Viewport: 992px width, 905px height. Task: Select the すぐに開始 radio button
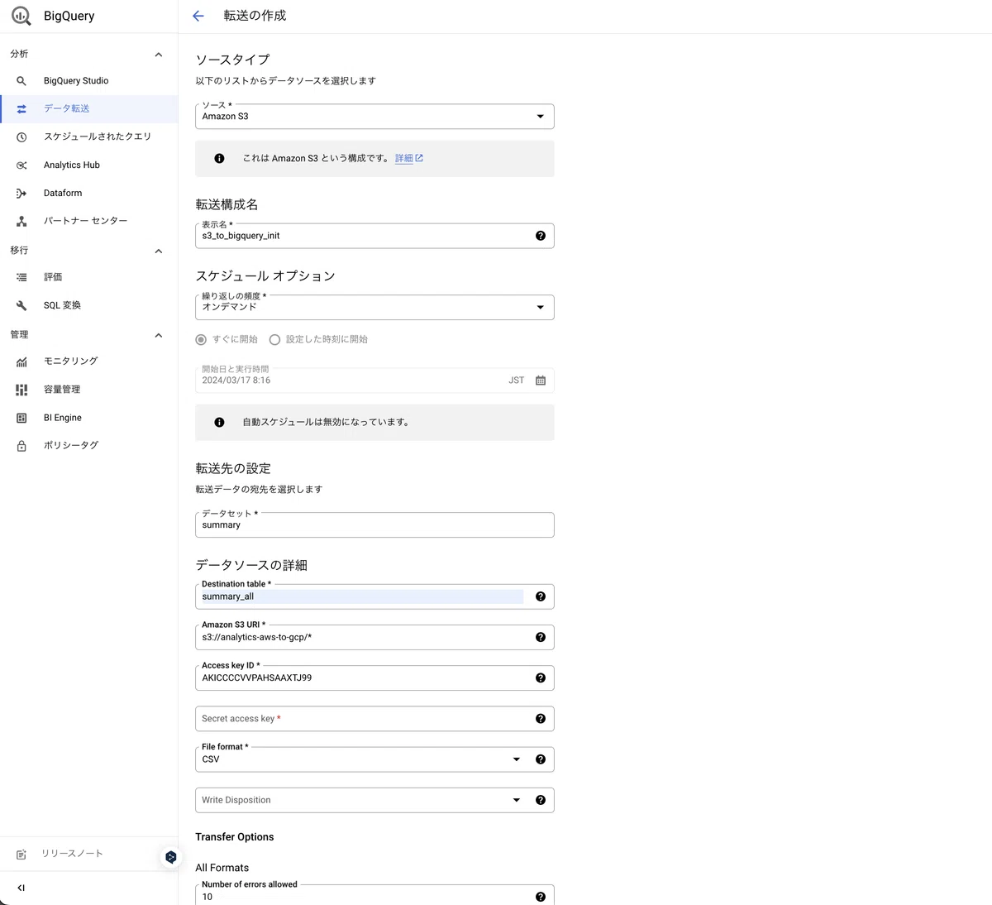[201, 339]
